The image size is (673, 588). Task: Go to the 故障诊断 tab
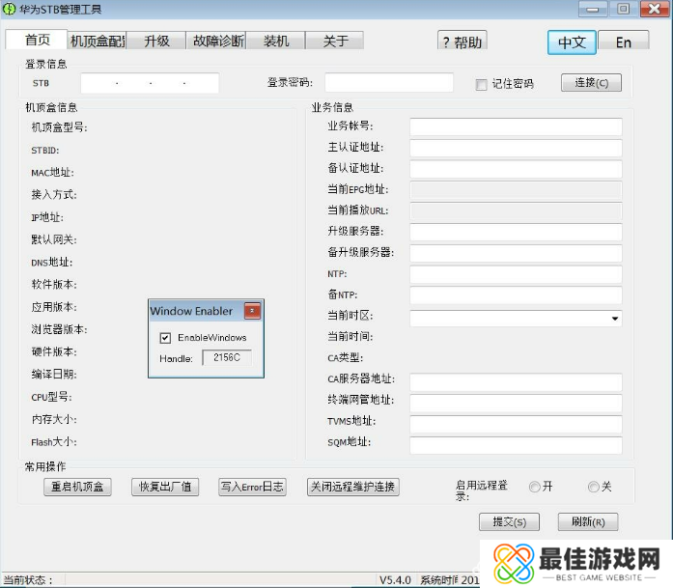tap(217, 41)
